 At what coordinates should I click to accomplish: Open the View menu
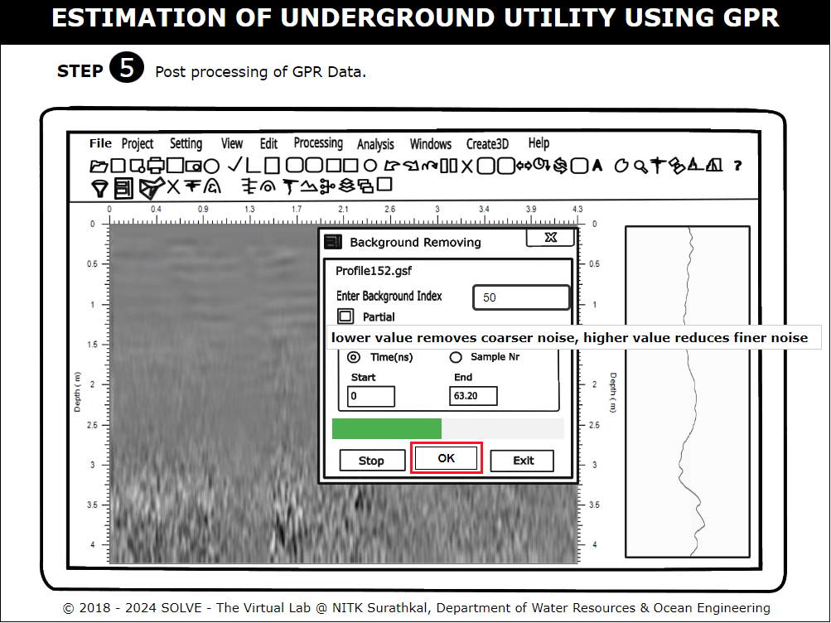pos(232,143)
